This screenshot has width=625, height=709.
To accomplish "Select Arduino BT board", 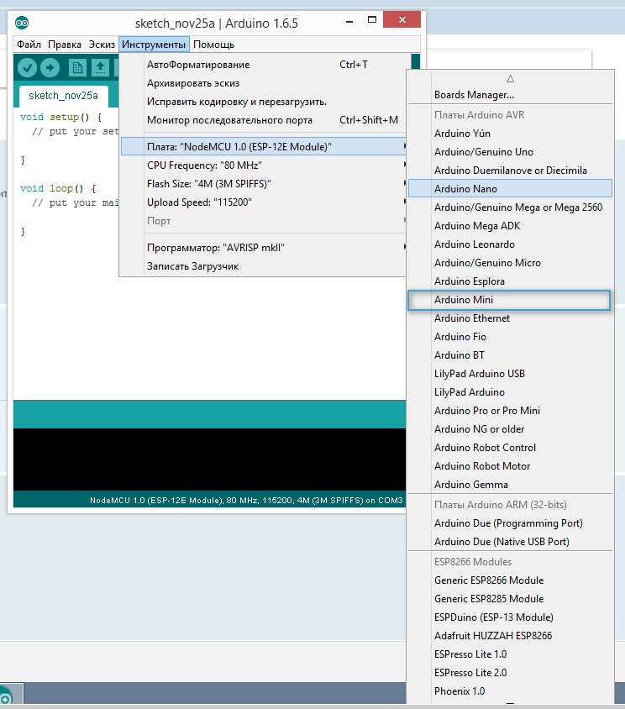I will 510,355.
